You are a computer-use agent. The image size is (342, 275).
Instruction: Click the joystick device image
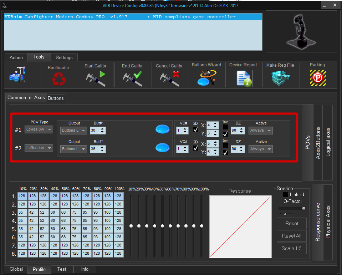301,31
